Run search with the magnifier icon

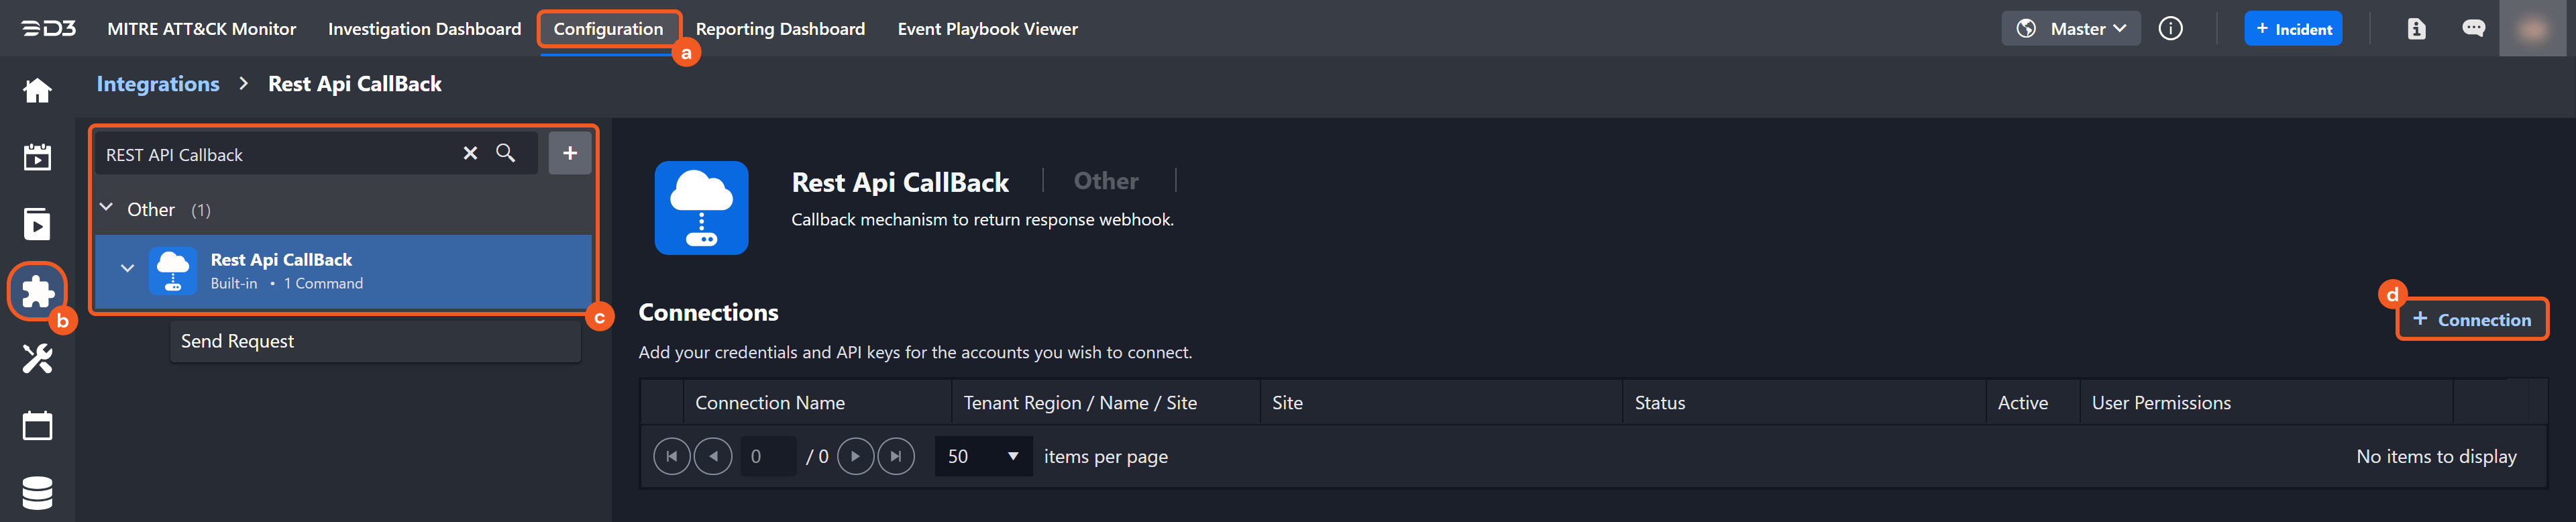pyautogui.click(x=507, y=153)
